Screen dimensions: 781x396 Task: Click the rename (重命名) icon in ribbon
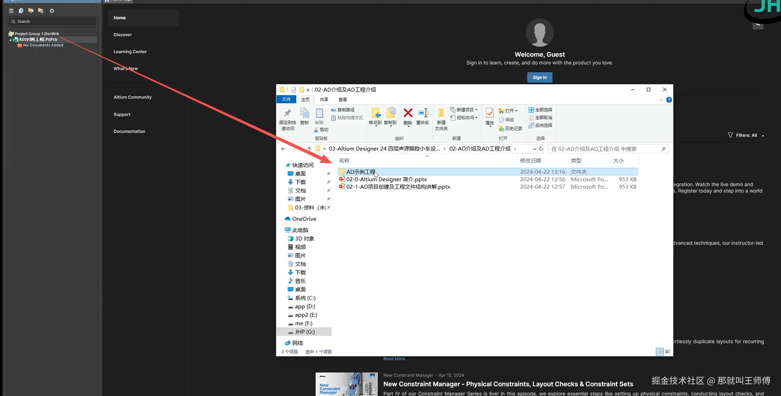pos(422,113)
